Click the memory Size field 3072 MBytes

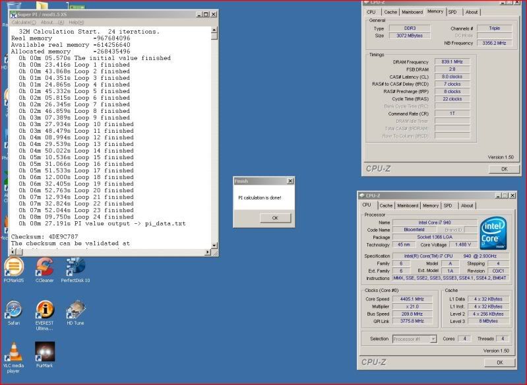click(x=410, y=36)
